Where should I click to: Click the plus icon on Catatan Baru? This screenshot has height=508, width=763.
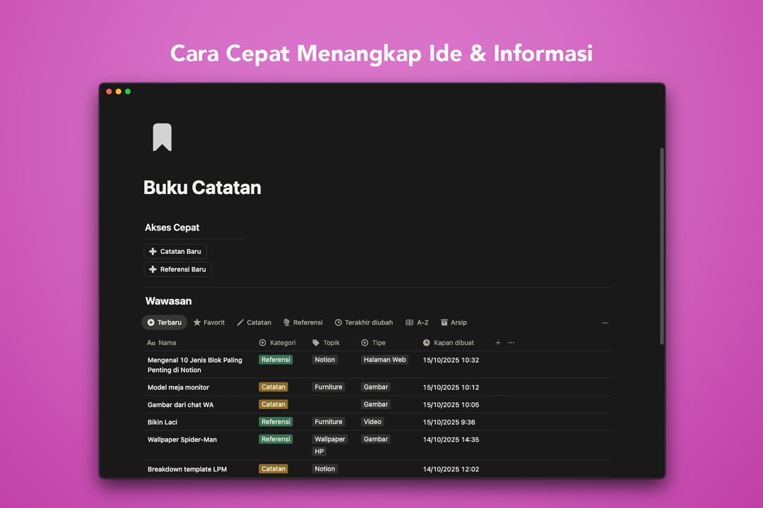point(153,251)
